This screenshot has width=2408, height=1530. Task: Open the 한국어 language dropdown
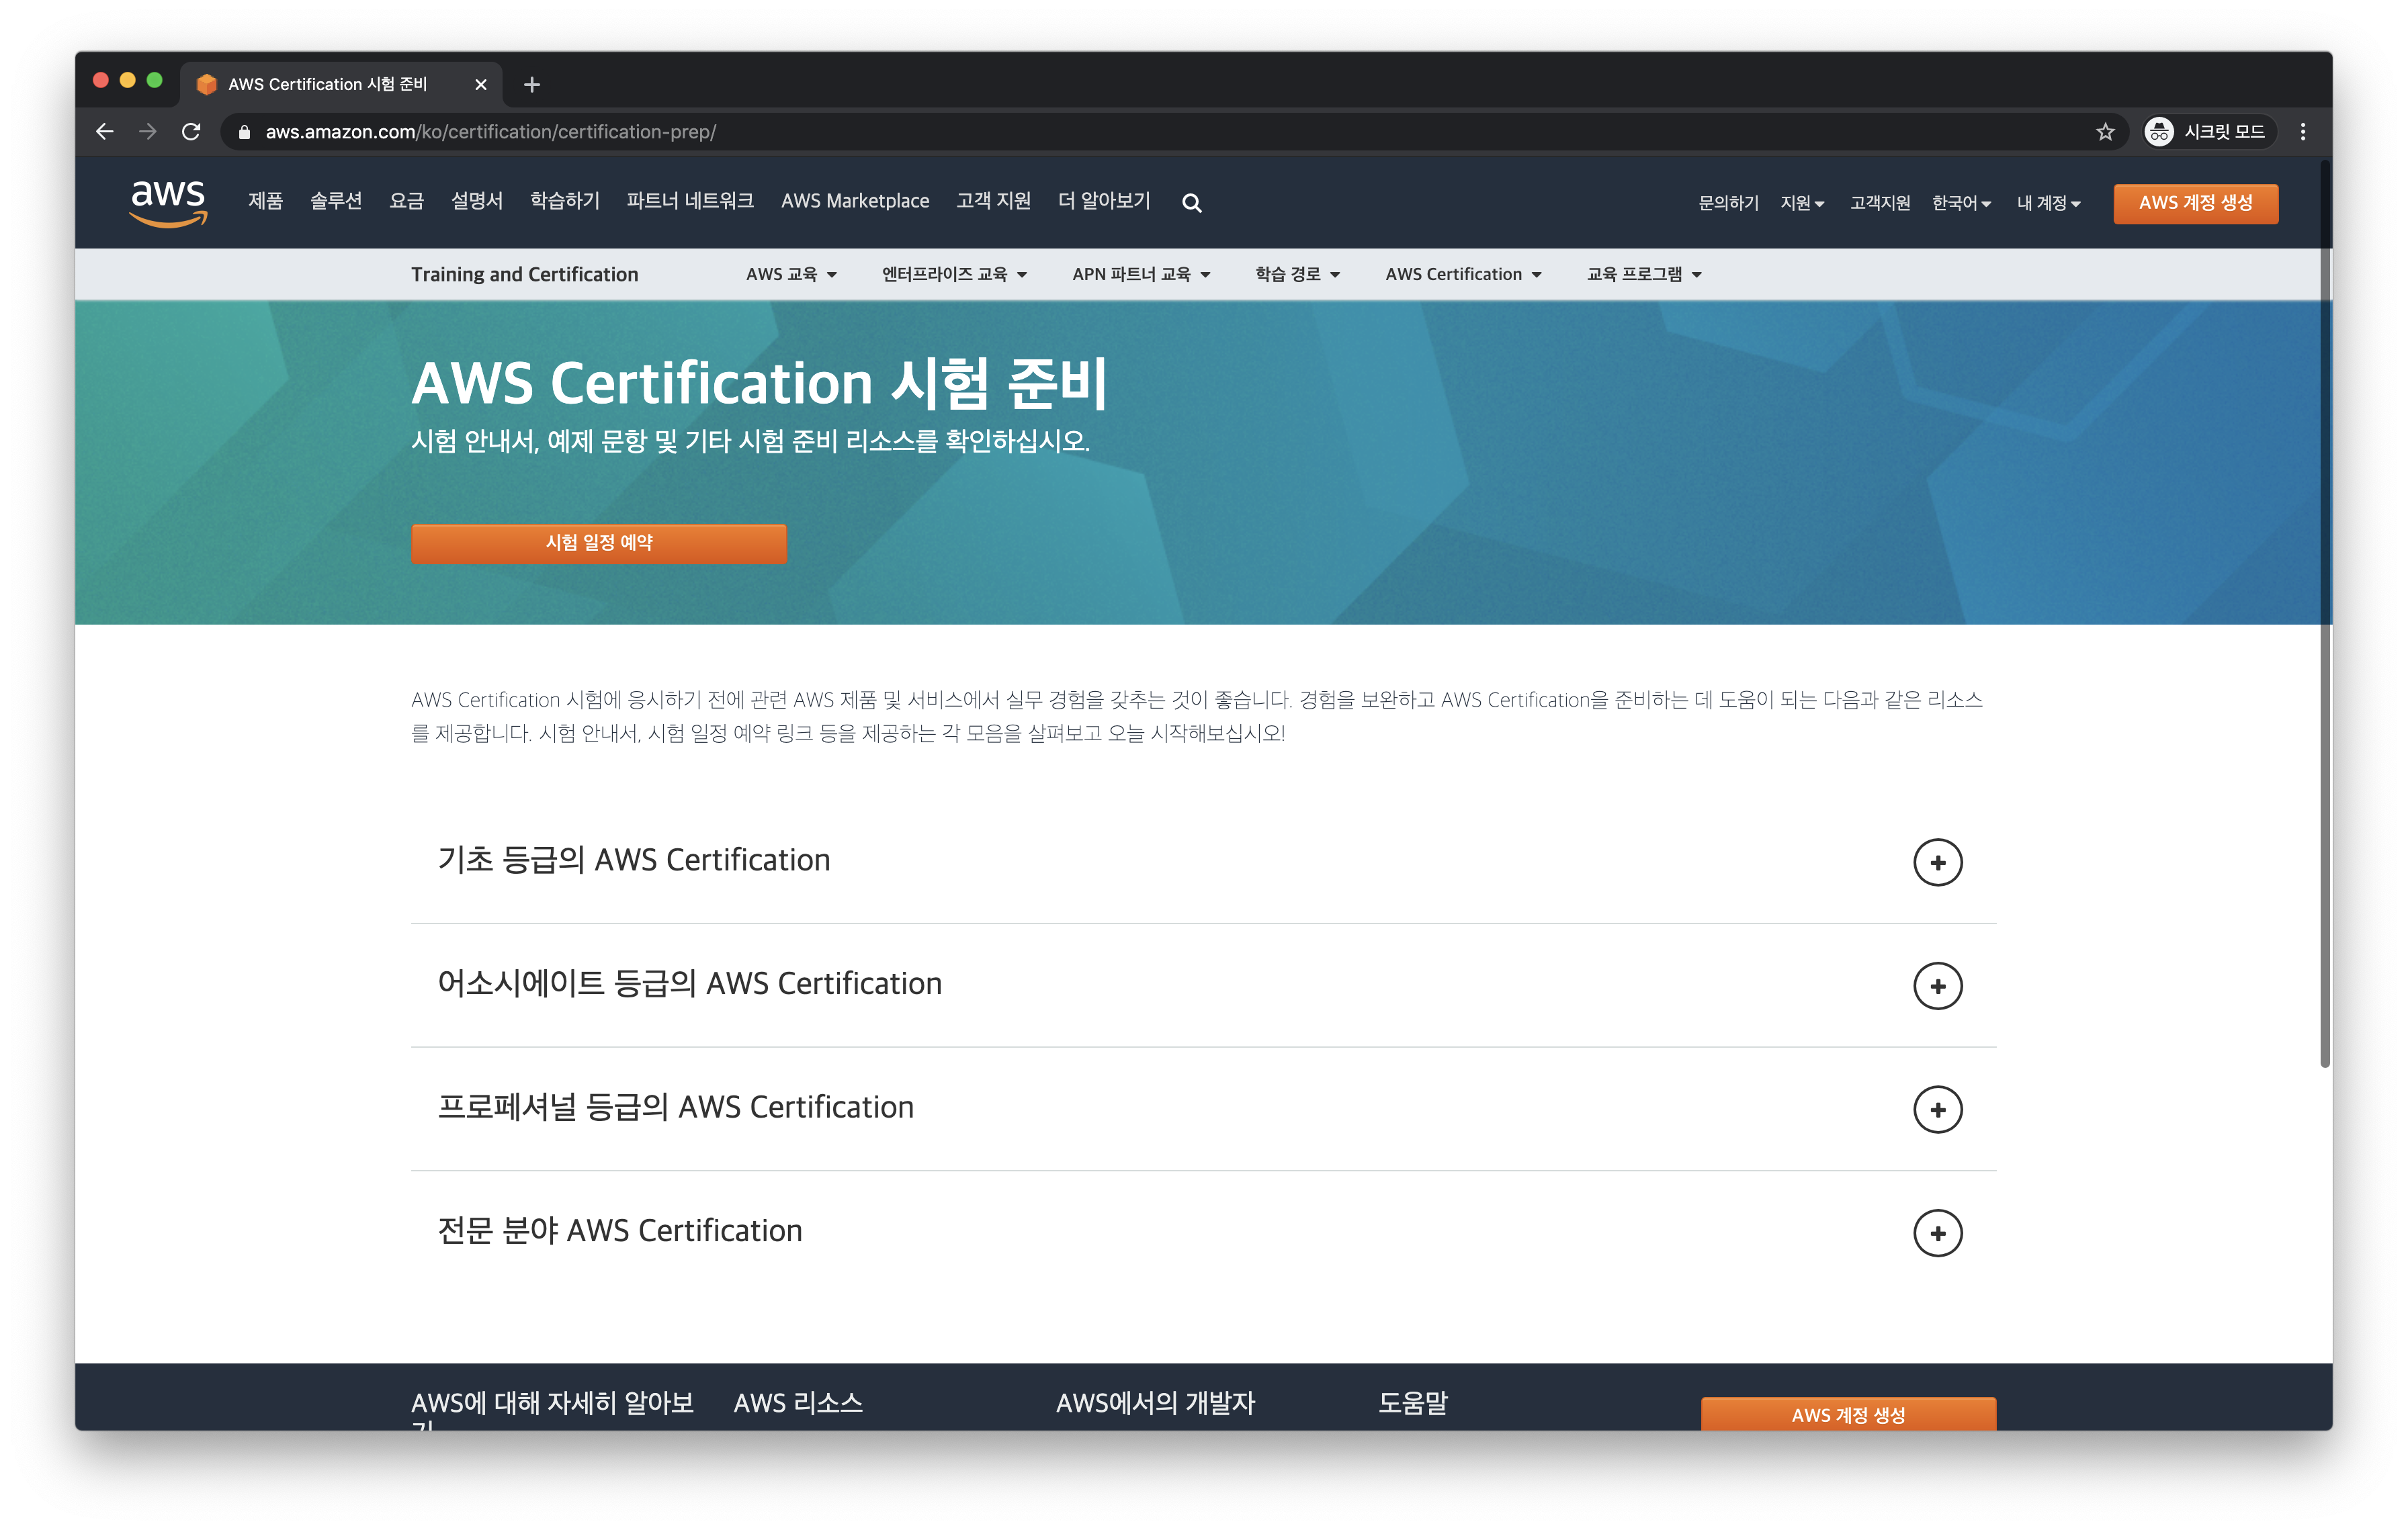[1960, 203]
